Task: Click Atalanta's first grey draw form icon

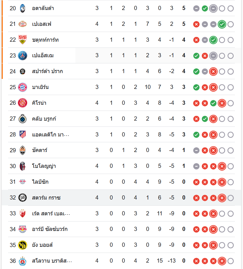Action: (x=197, y=8)
